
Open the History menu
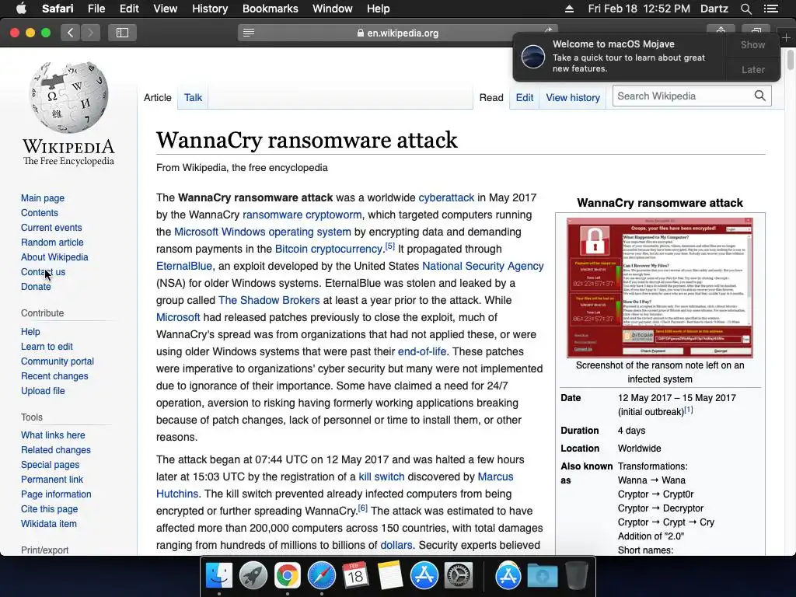click(210, 9)
